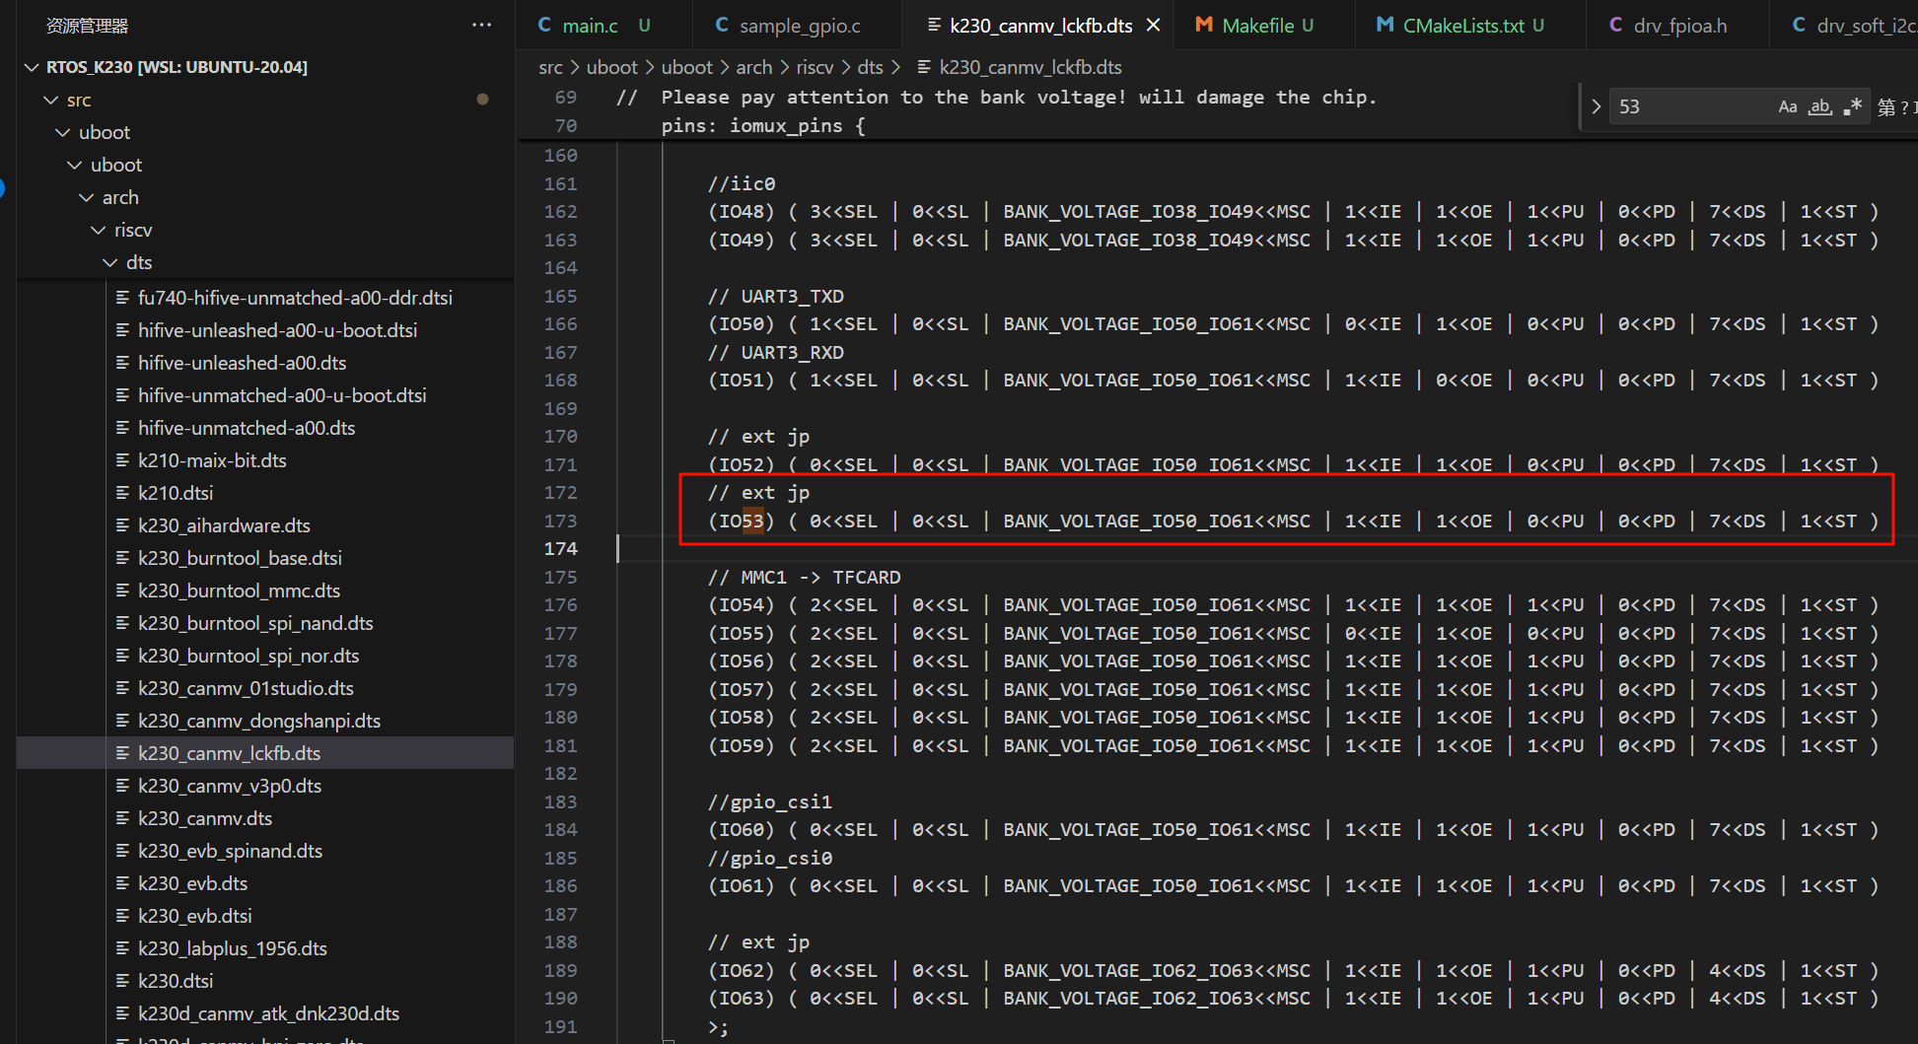Toggle whole word matching in find

pyautogui.click(x=1819, y=106)
